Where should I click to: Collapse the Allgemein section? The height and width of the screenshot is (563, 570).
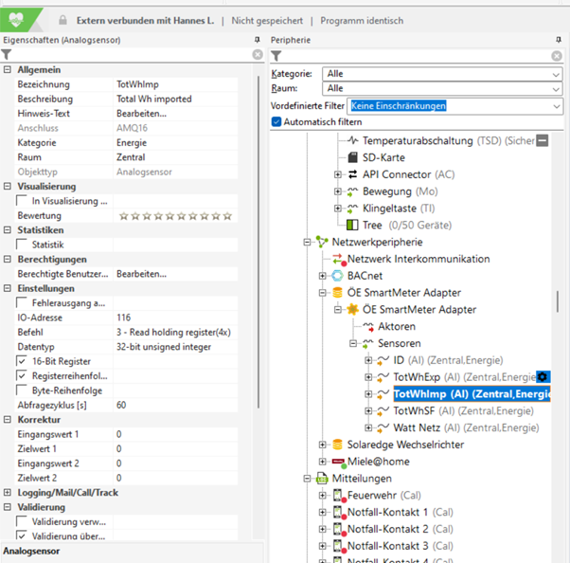[8, 69]
